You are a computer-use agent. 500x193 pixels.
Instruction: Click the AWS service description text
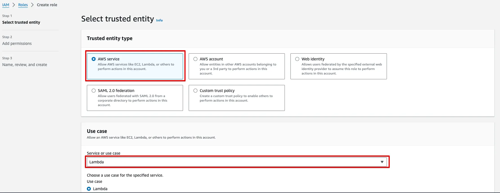click(x=136, y=67)
